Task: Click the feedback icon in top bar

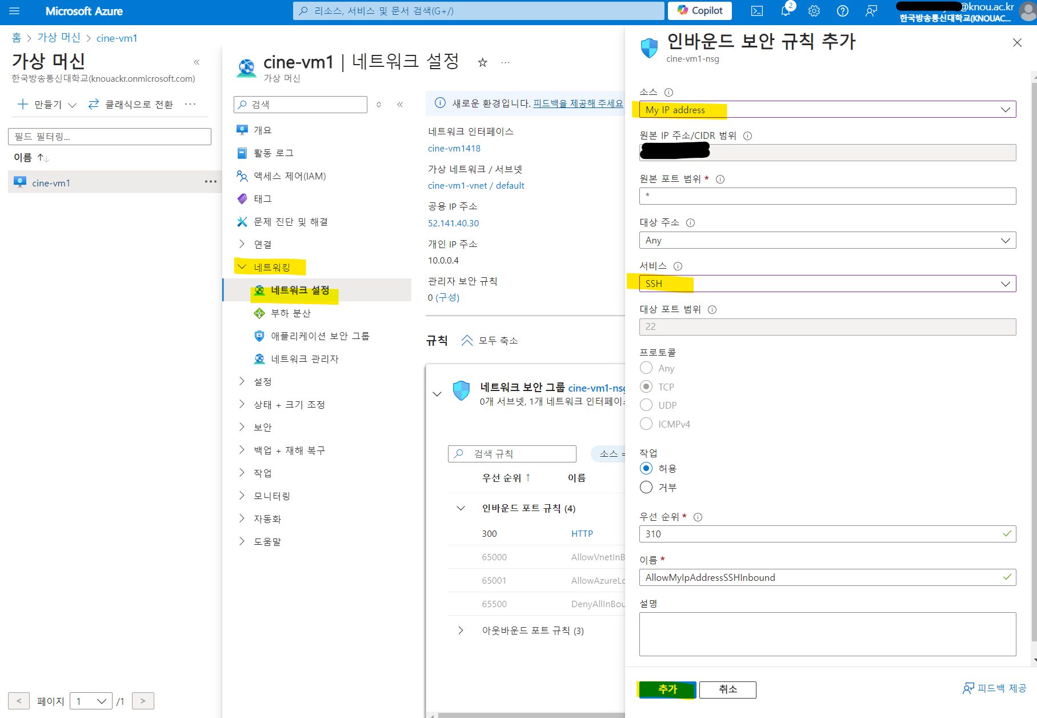Action: click(871, 11)
